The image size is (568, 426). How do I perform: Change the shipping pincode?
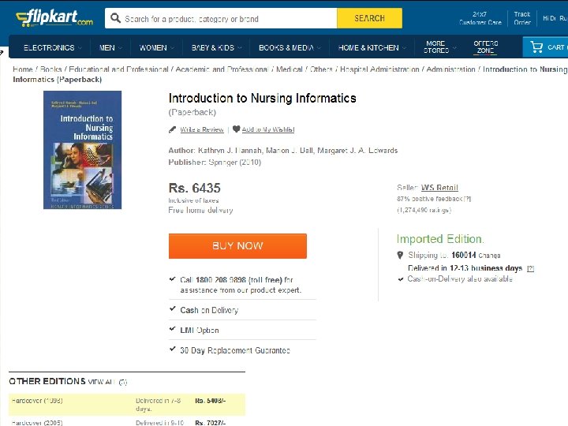[489, 256]
